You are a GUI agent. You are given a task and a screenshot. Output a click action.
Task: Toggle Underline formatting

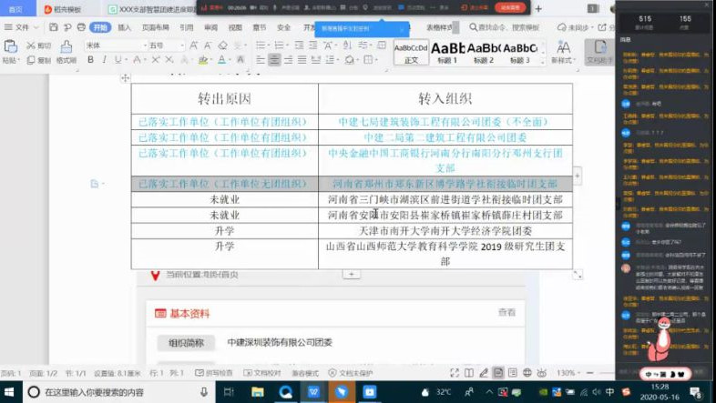point(118,60)
